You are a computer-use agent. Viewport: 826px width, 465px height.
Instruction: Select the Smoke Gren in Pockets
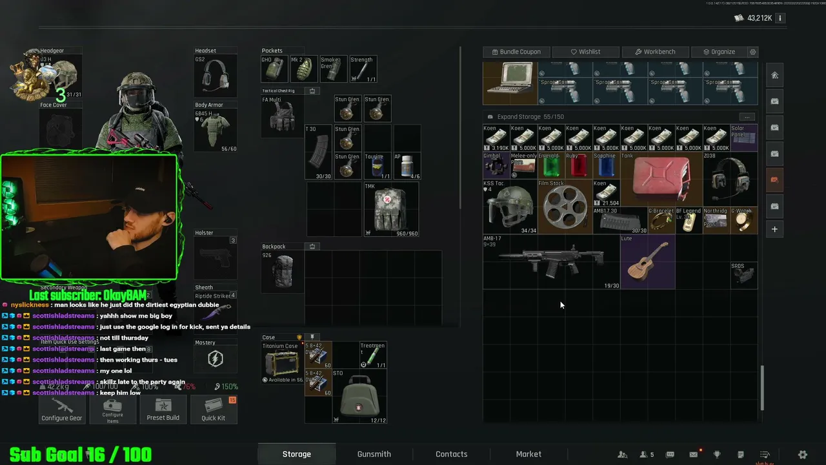pyautogui.click(x=334, y=69)
